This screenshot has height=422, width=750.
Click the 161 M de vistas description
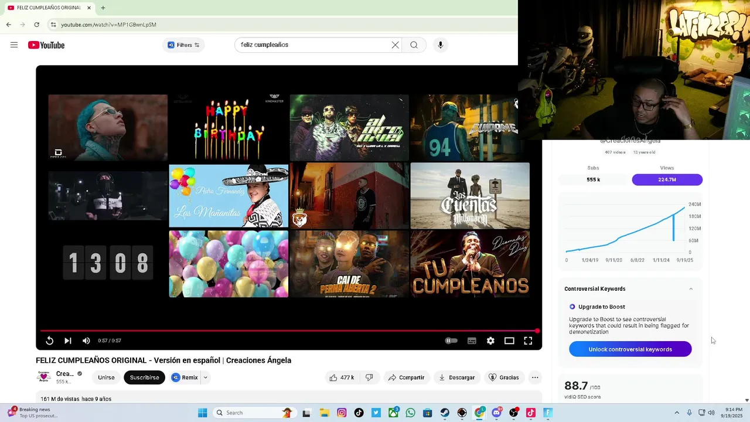pos(76,399)
